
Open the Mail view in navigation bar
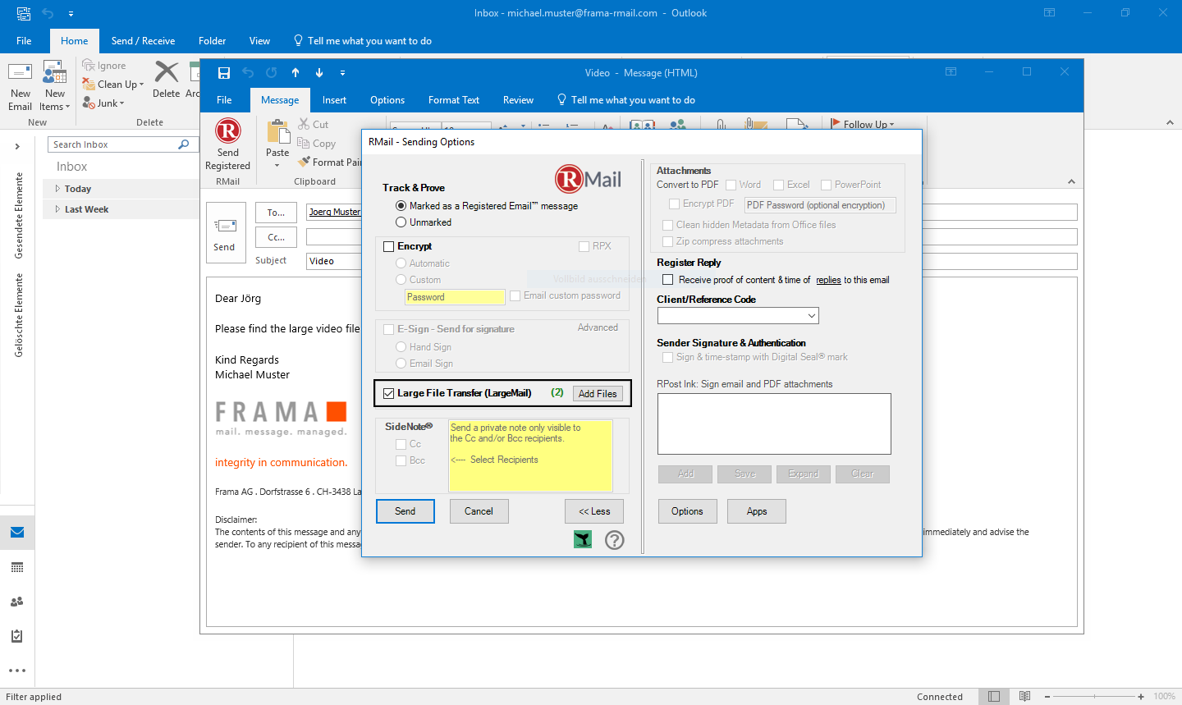click(x=17, y=533)
